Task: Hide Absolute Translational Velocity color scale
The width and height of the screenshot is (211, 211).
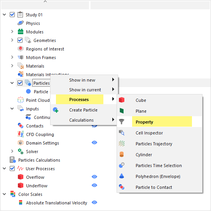Action: click(x=94, y=202)
